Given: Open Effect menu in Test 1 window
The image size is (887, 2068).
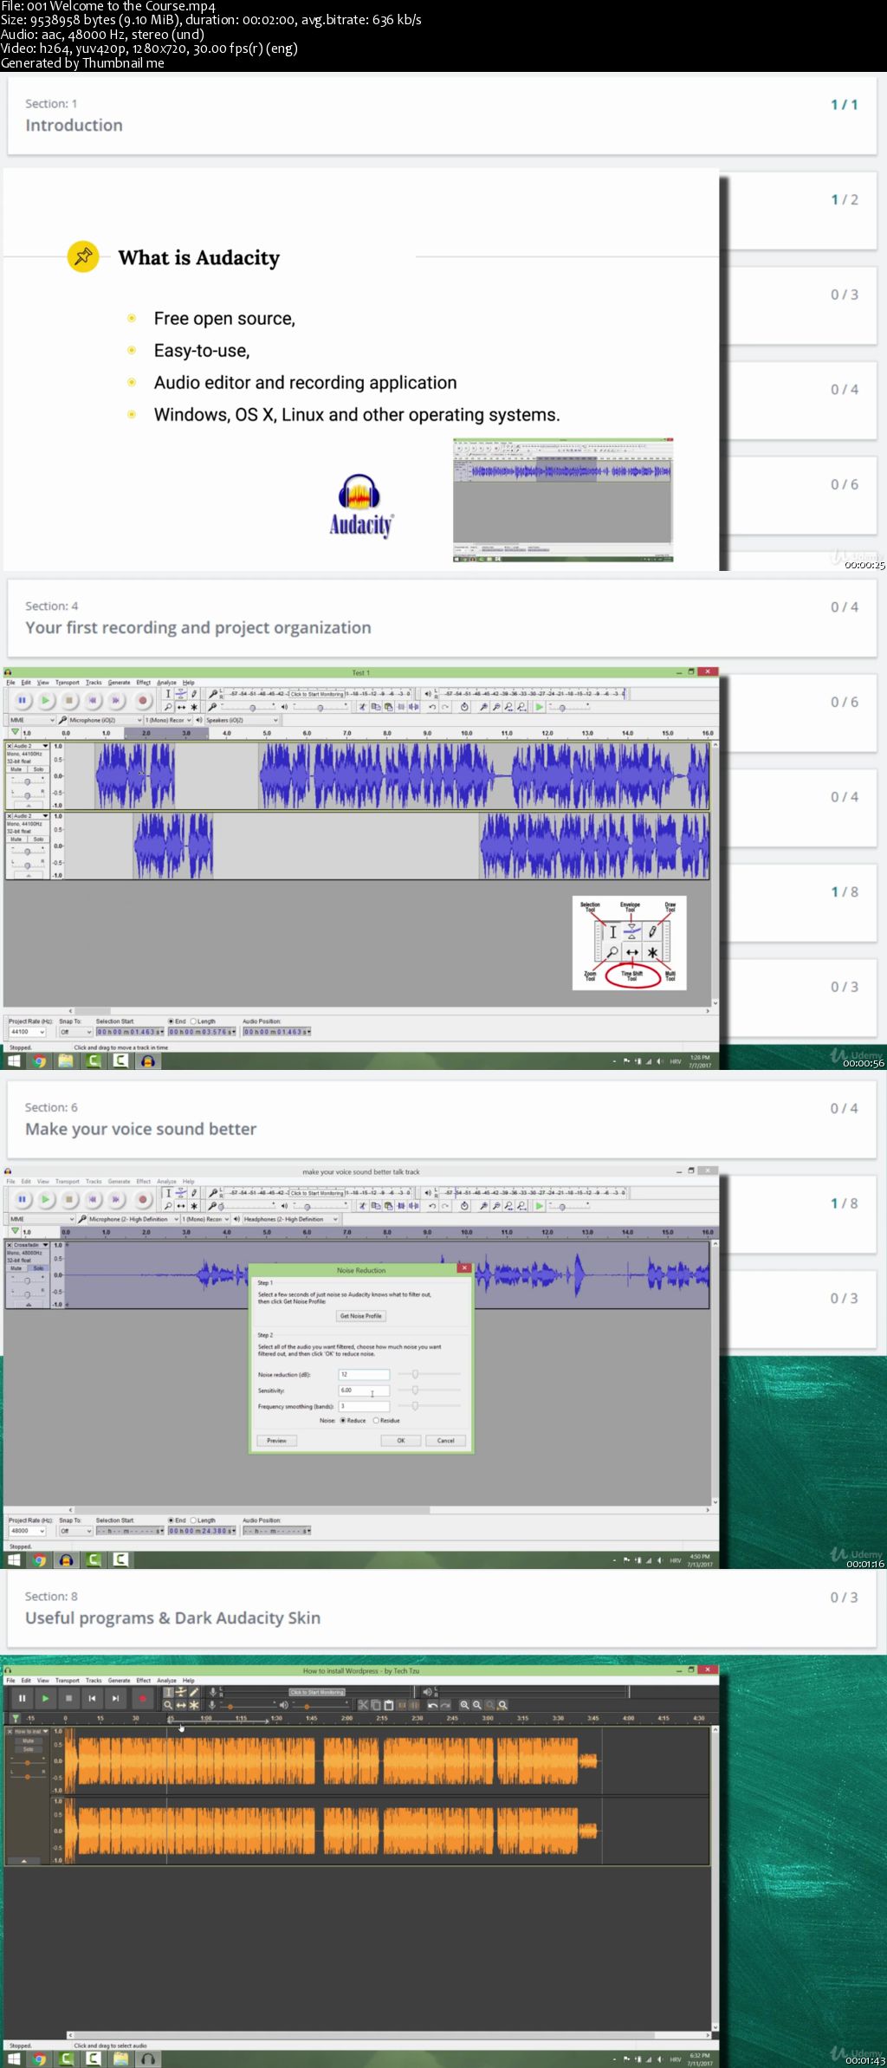Looking at the screenshot, I should tap(144, 683).
